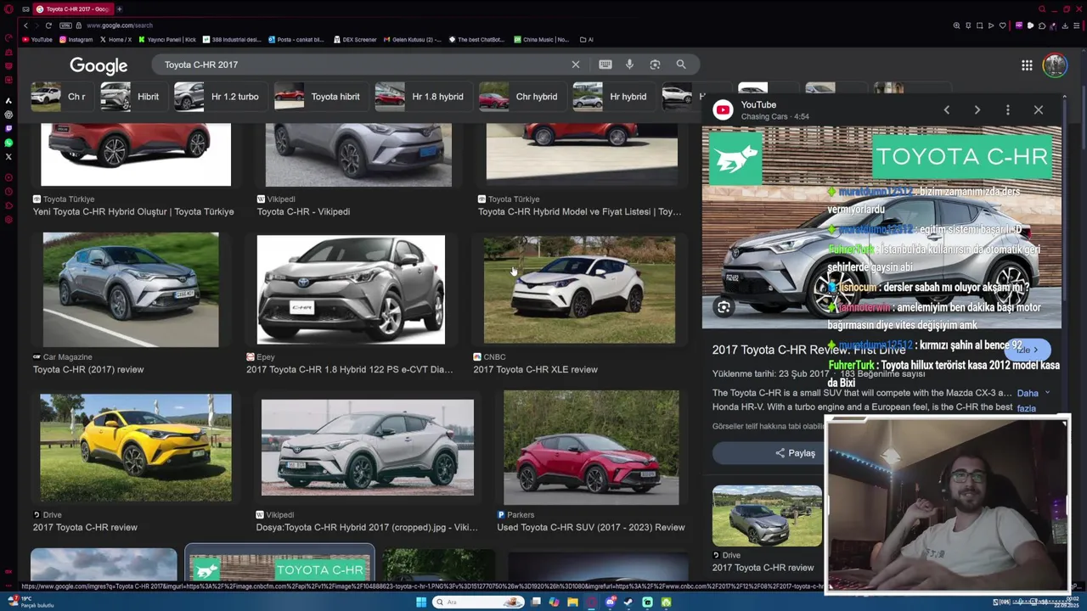Select the Hr hybrid filter chip
The height and width of the screenshot is (611, 1087).
pos(612,97)
